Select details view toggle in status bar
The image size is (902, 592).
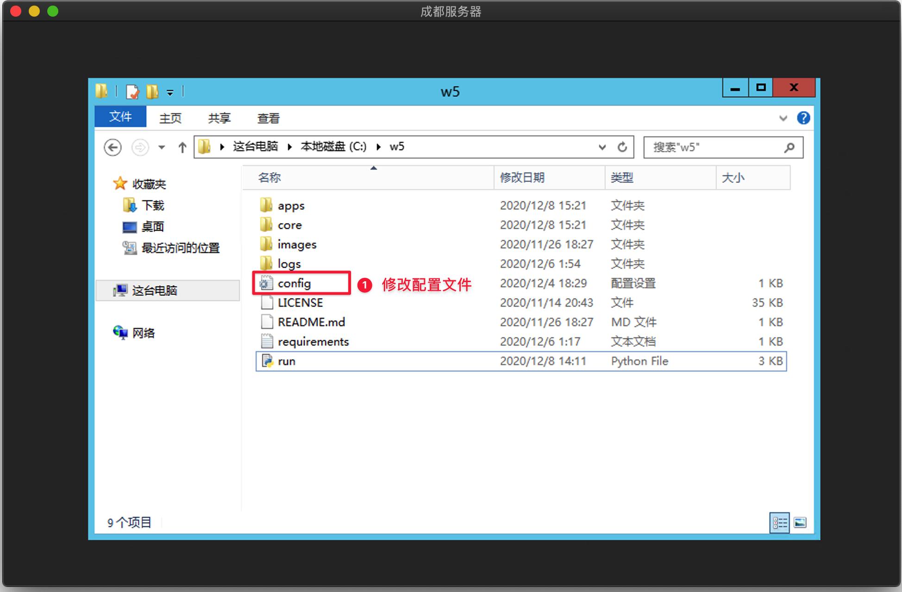coord(780,523)
